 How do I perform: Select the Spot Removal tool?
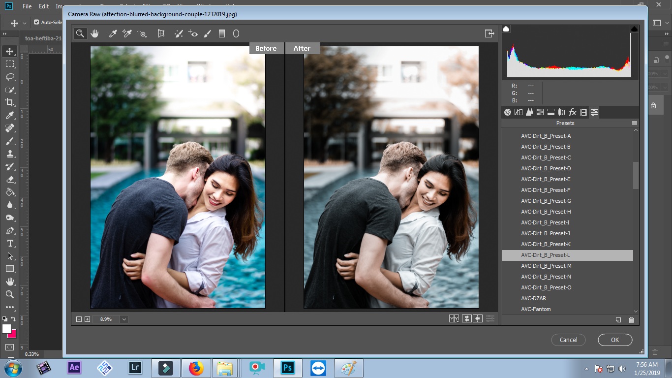point(179,33)
